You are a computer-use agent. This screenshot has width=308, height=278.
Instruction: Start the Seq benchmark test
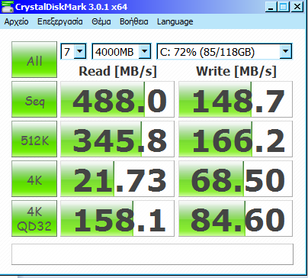pos(34,99)
